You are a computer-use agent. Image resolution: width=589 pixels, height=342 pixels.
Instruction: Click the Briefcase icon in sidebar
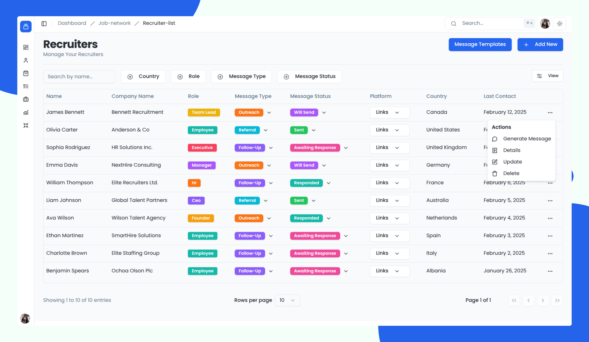[x=26, y=99]
